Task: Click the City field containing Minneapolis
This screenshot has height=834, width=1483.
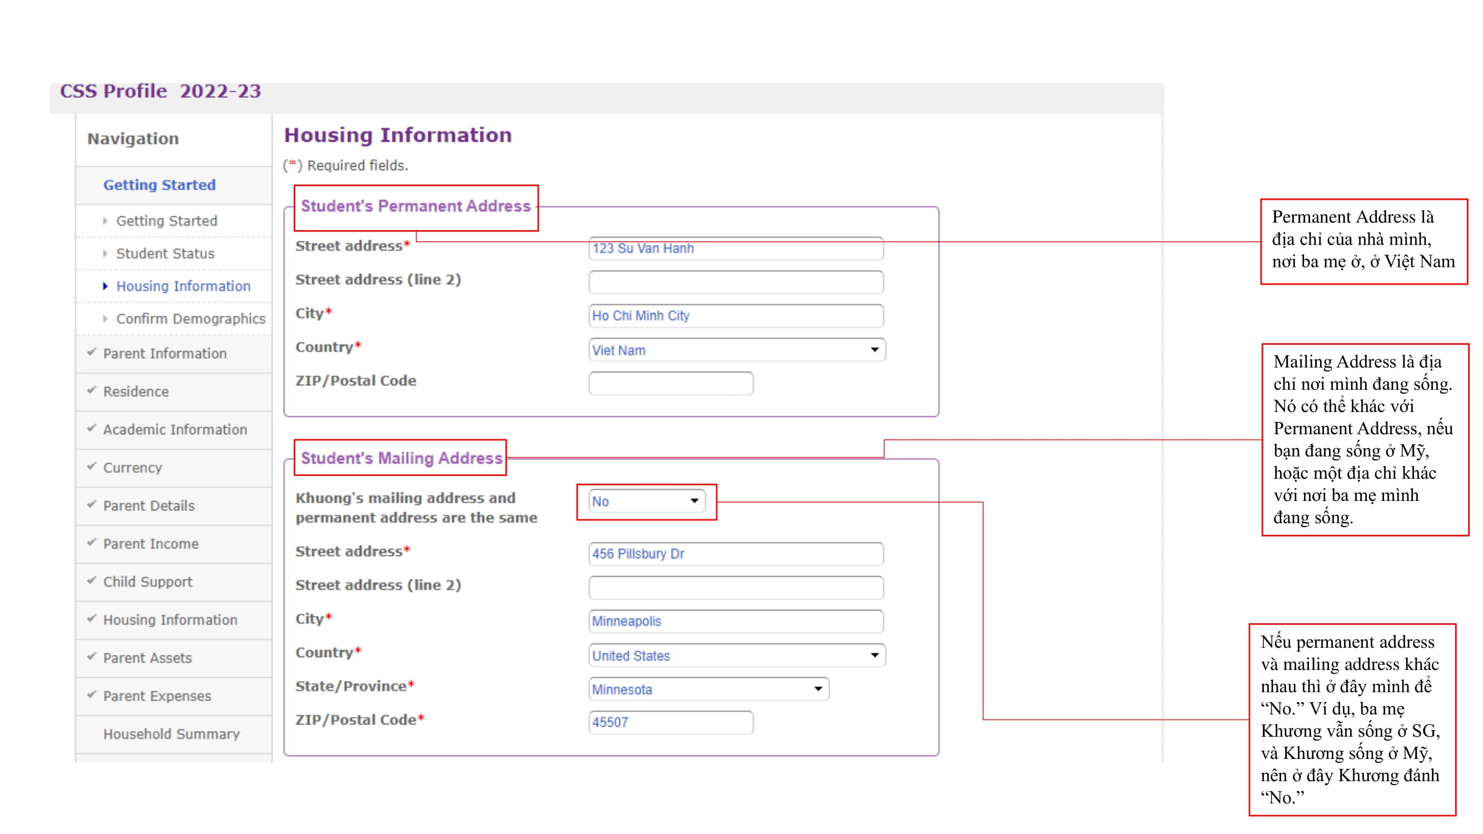Action: coord(736,621)
